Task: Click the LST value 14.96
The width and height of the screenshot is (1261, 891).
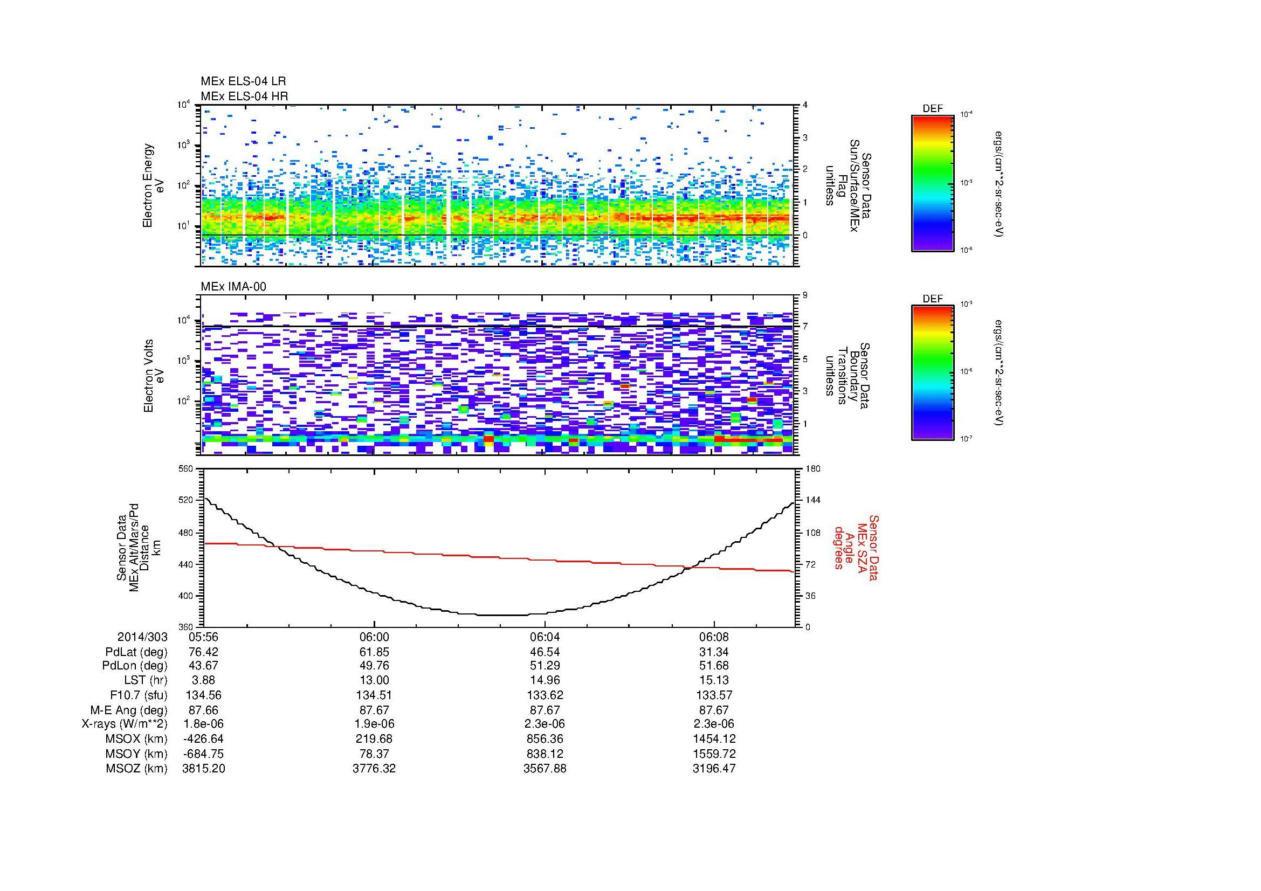Action: tap(545, 680)
